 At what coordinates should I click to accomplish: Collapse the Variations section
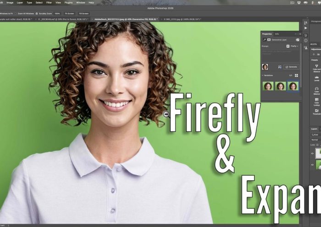[263, 75]
